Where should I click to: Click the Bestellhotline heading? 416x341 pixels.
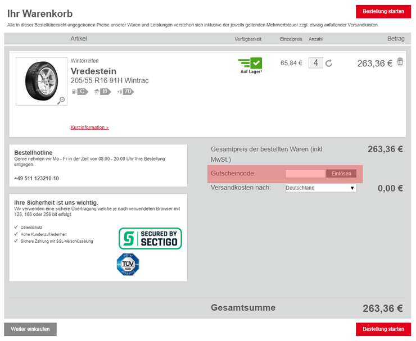click(x=33, y=153)
